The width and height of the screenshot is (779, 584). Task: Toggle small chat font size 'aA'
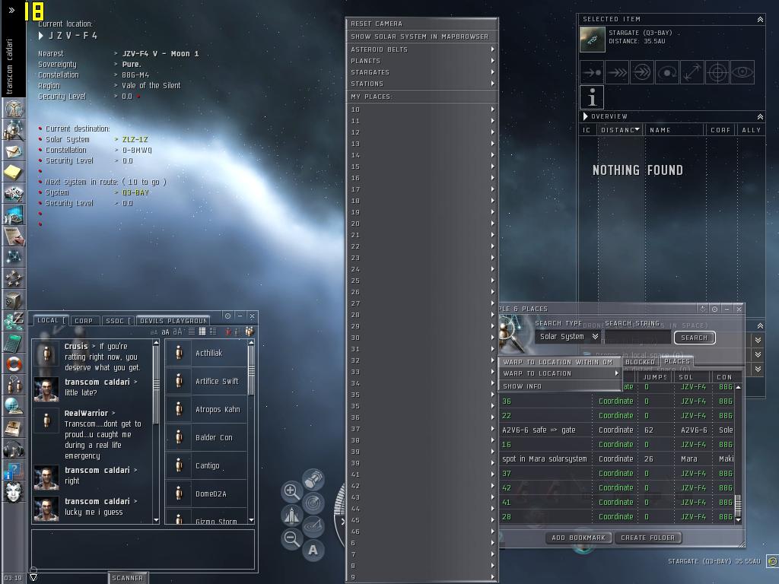[154, 332]
